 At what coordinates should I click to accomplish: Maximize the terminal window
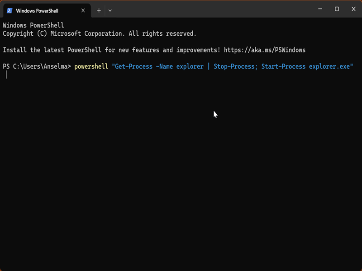(x=337, y=9)
